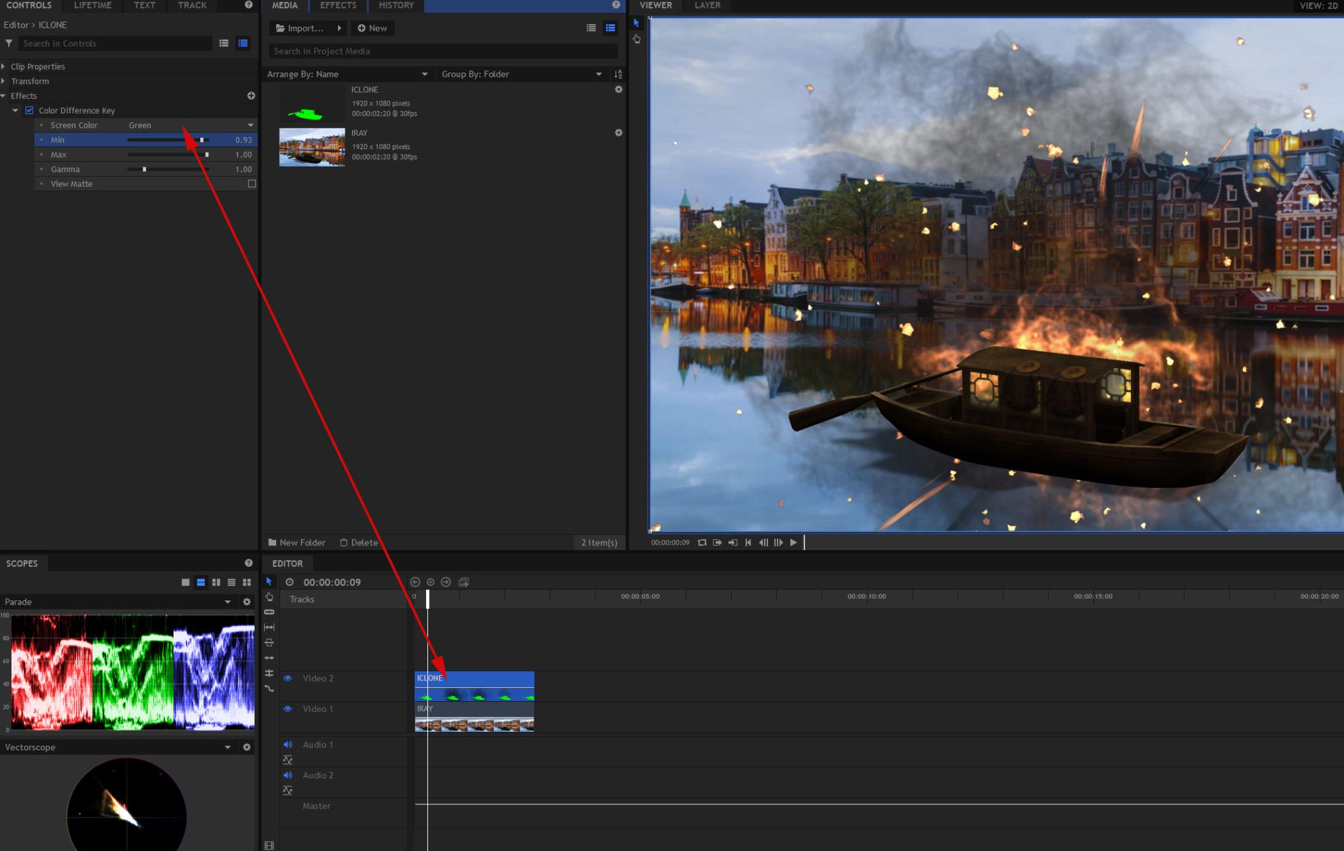
Task: Select the Hand tool in Editor toolbar
Action: click(269, 597)
